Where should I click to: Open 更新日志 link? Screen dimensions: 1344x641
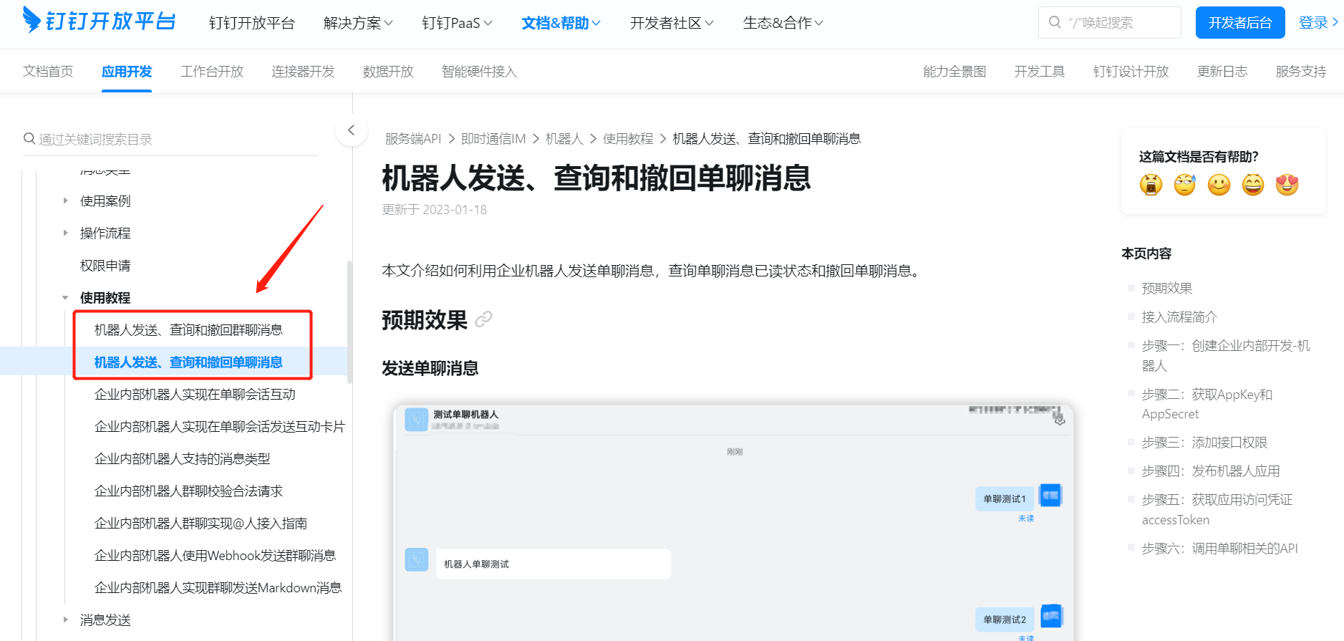1222,71
